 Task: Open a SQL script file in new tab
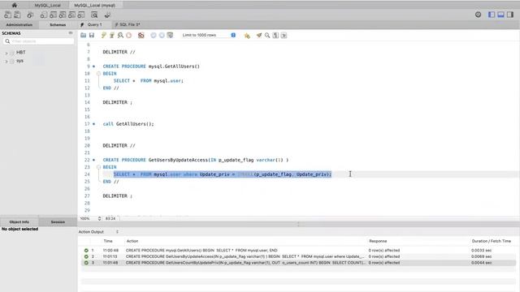pos(17,15)
